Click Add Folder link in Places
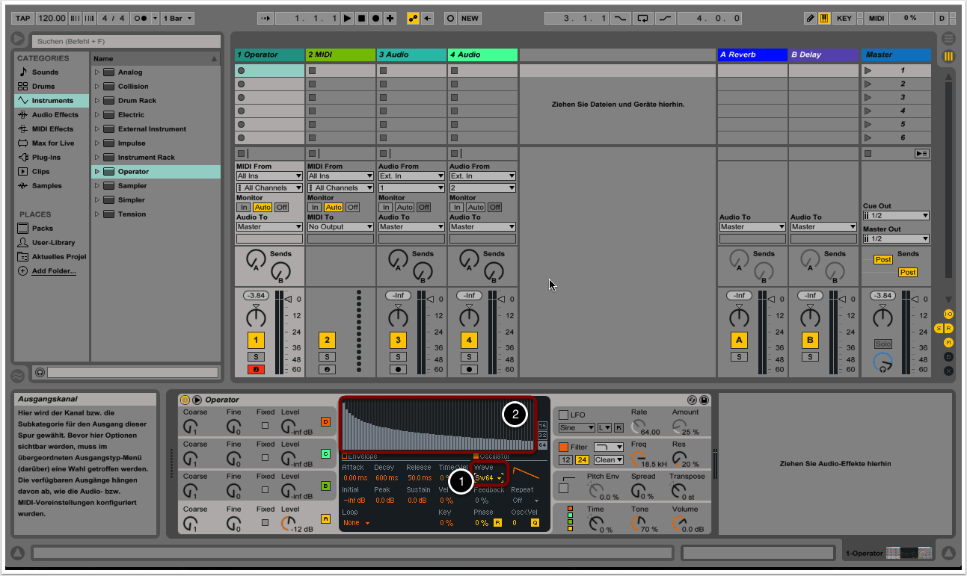This screenshot has width=967, height=576. [53, 271]
